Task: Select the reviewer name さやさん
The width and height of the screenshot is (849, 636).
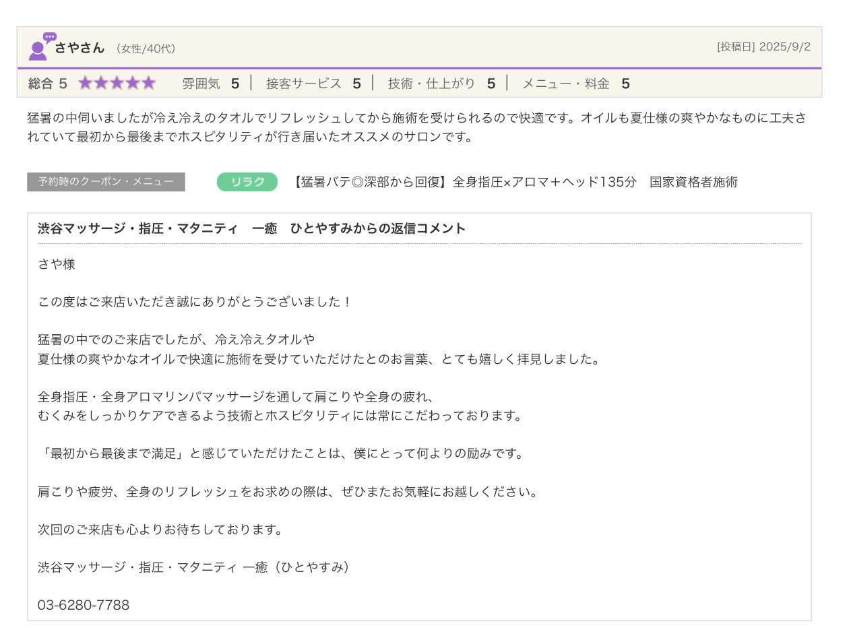Action: (80, 48)
